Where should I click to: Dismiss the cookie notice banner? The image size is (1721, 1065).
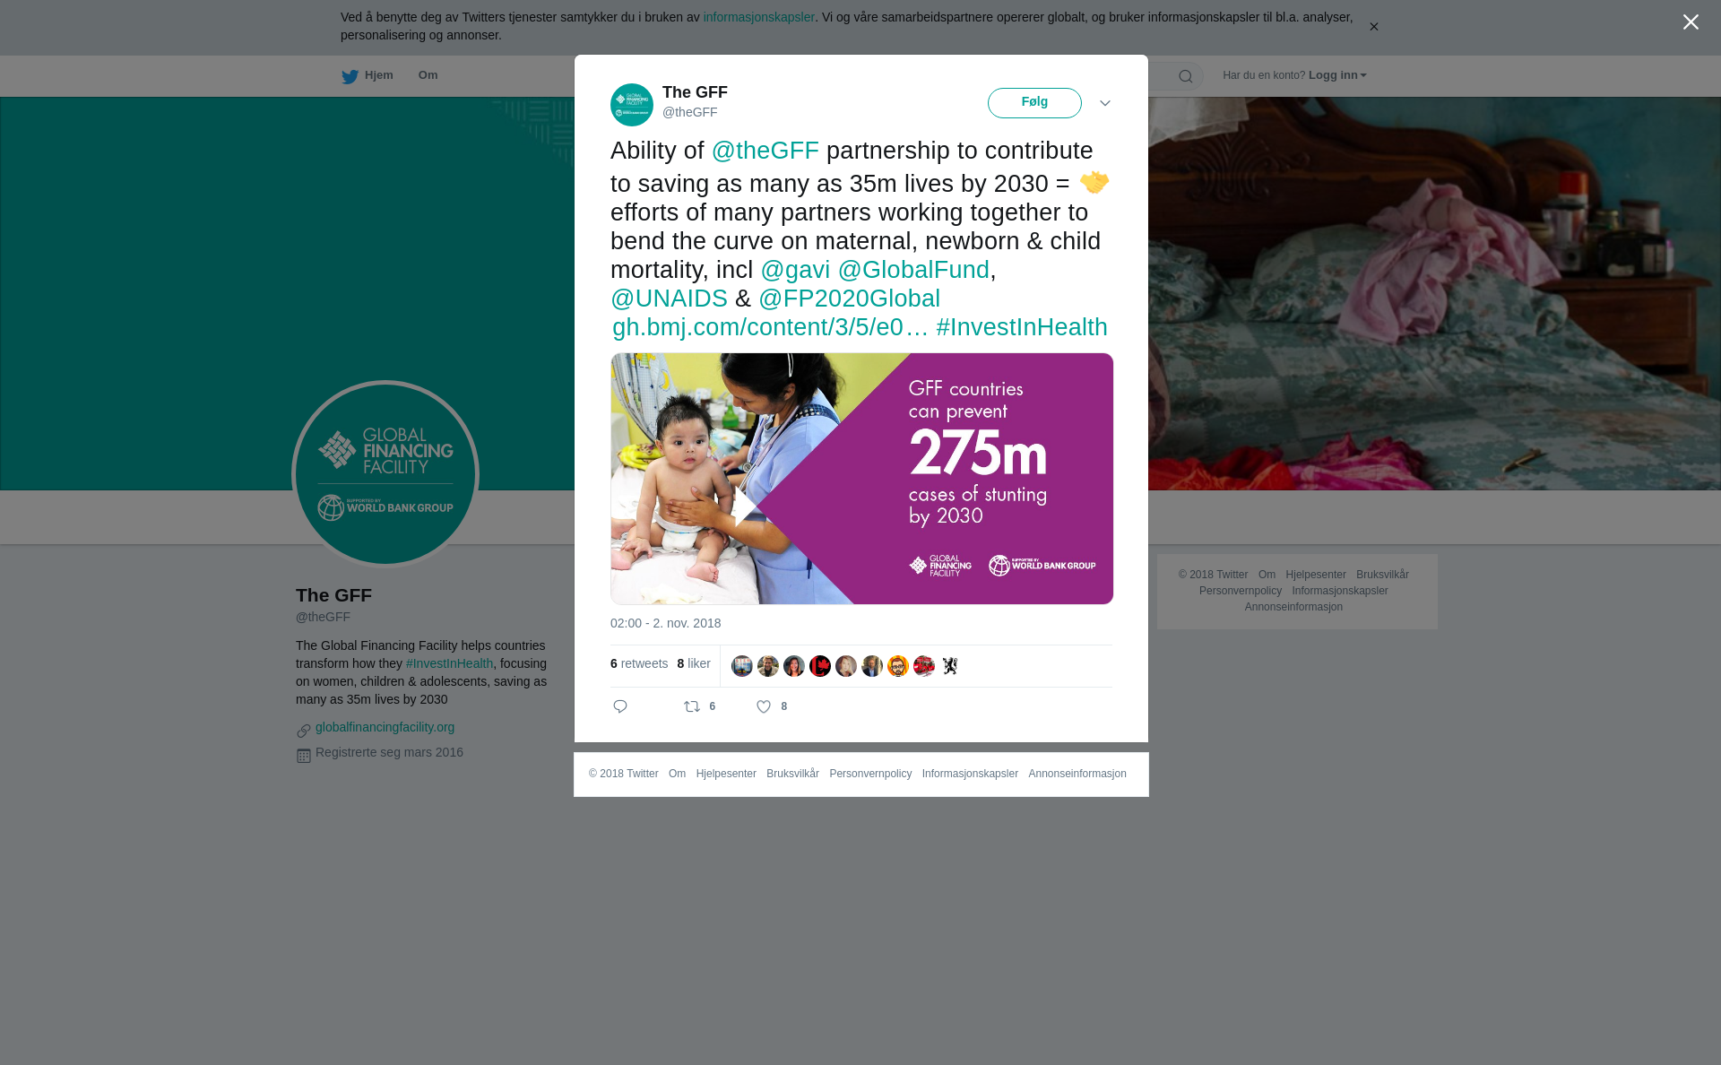point(1373,27)
